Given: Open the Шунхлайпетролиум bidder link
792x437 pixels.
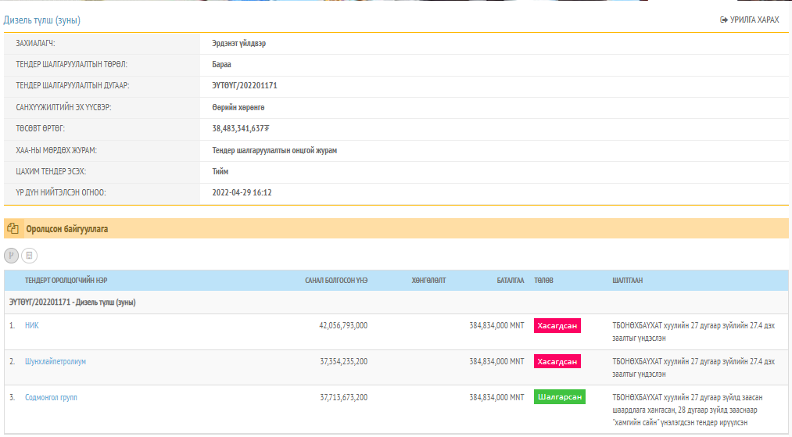Looking at the screenshot, I should coord(55,361).
